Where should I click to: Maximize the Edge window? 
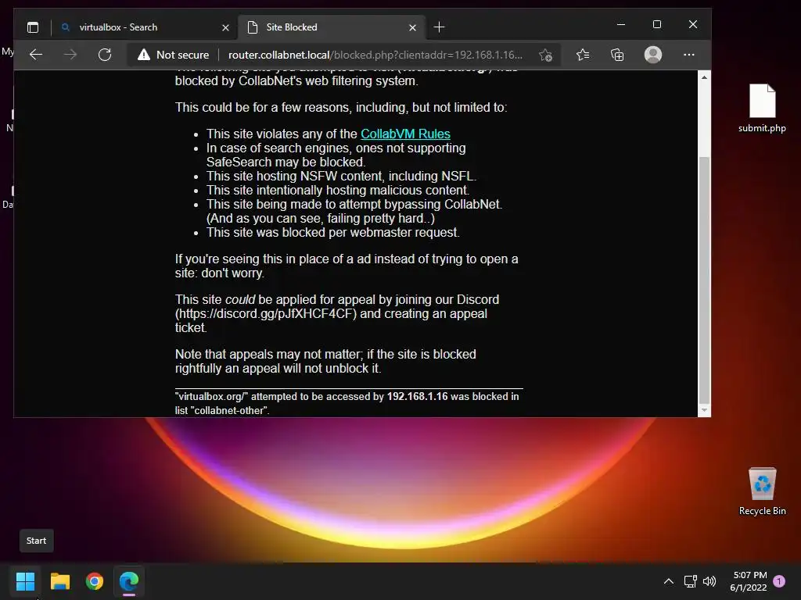tap(657, 24)
